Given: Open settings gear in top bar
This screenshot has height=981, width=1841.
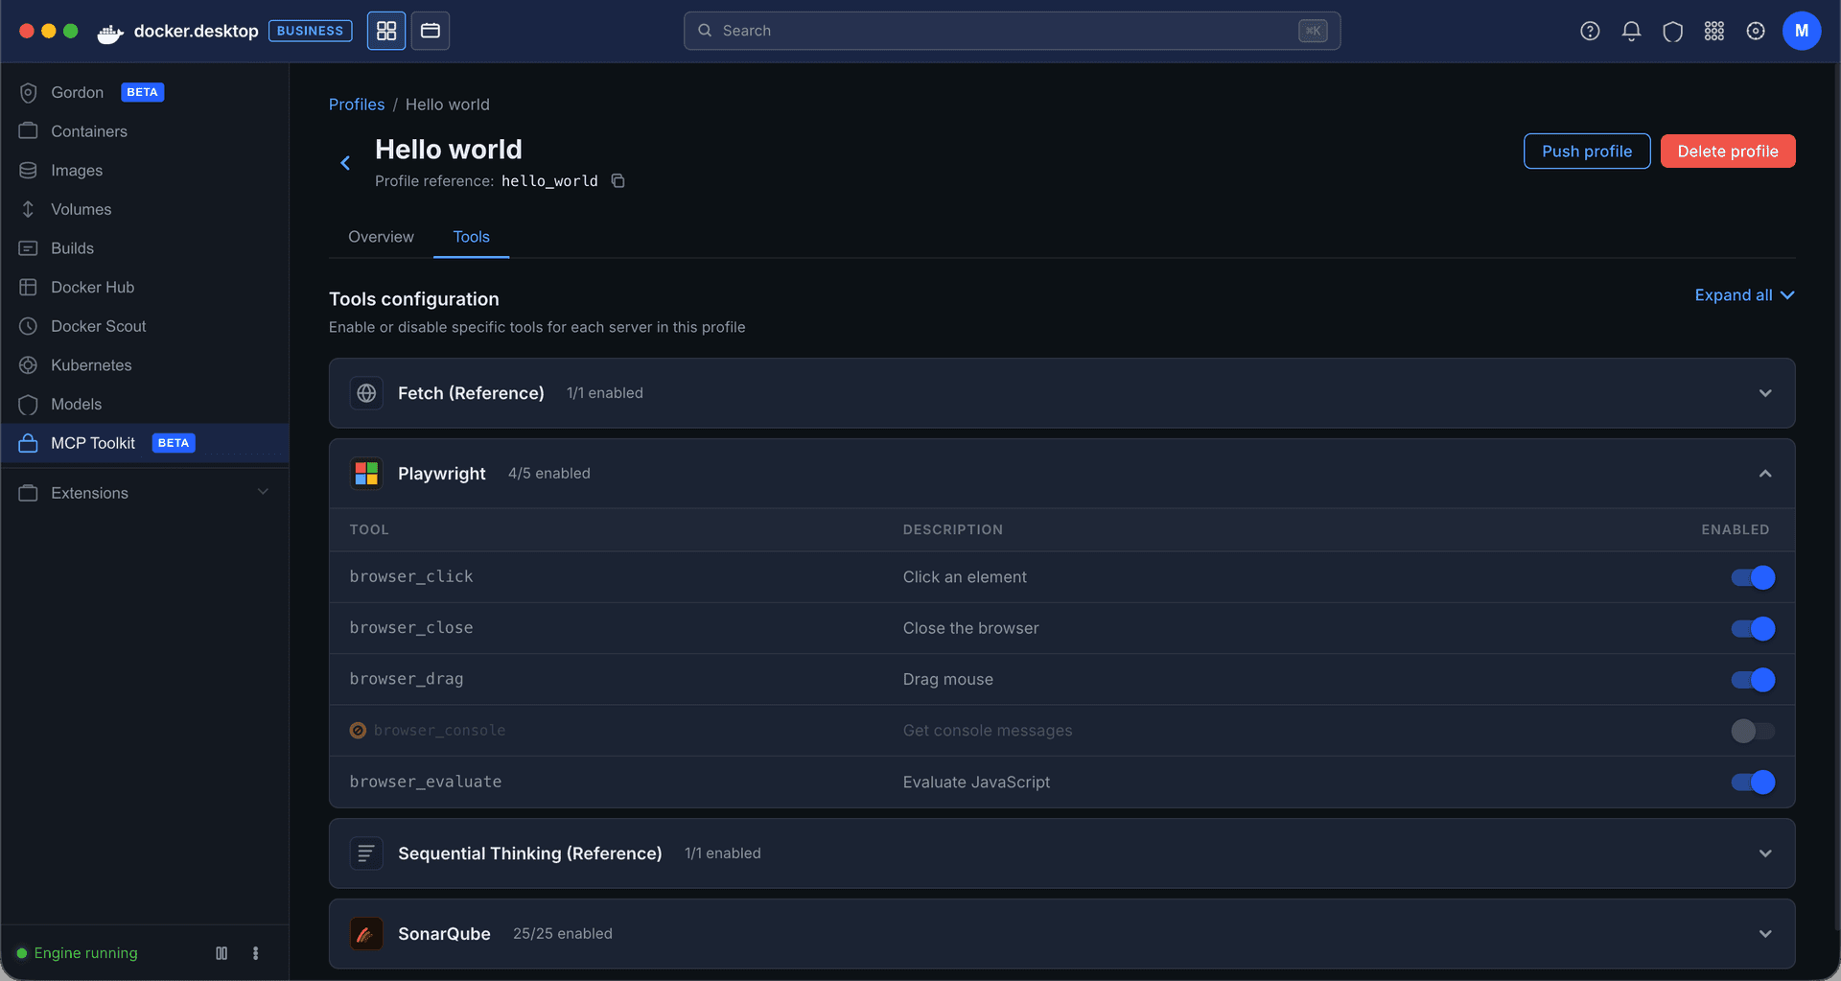Looking at the screenshot, I should (x=1756, y=31).
